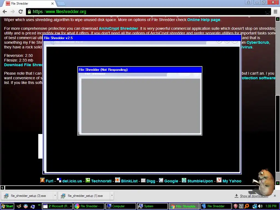
Task: Click the Fileversion: 2.50 text
Action: (x=18, y=56)
